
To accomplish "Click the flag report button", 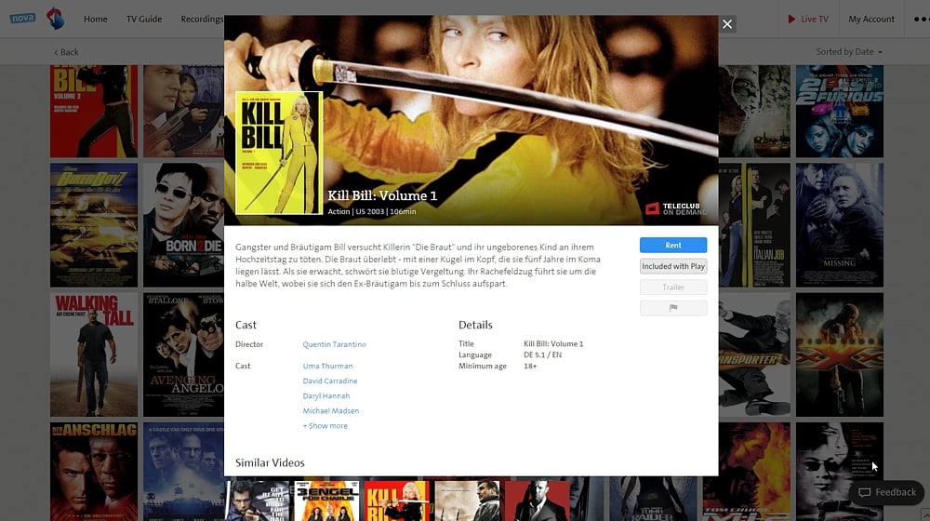I will [x=673, y=308].
